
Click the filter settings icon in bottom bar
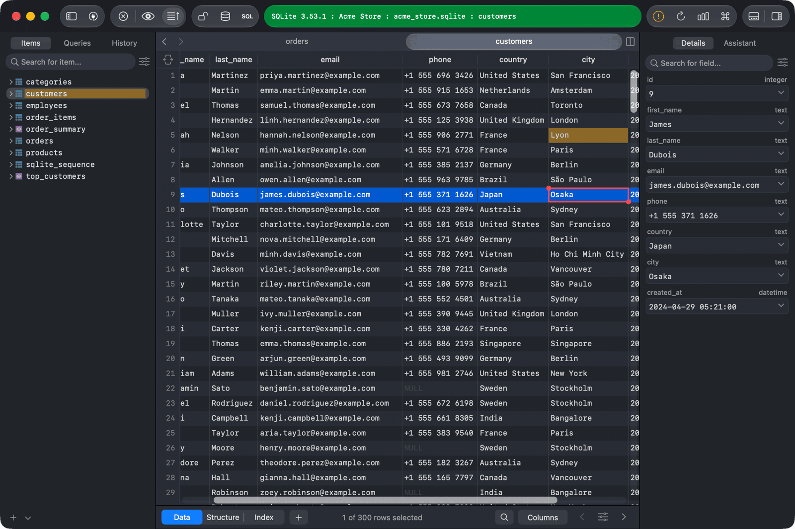(603, 517)
